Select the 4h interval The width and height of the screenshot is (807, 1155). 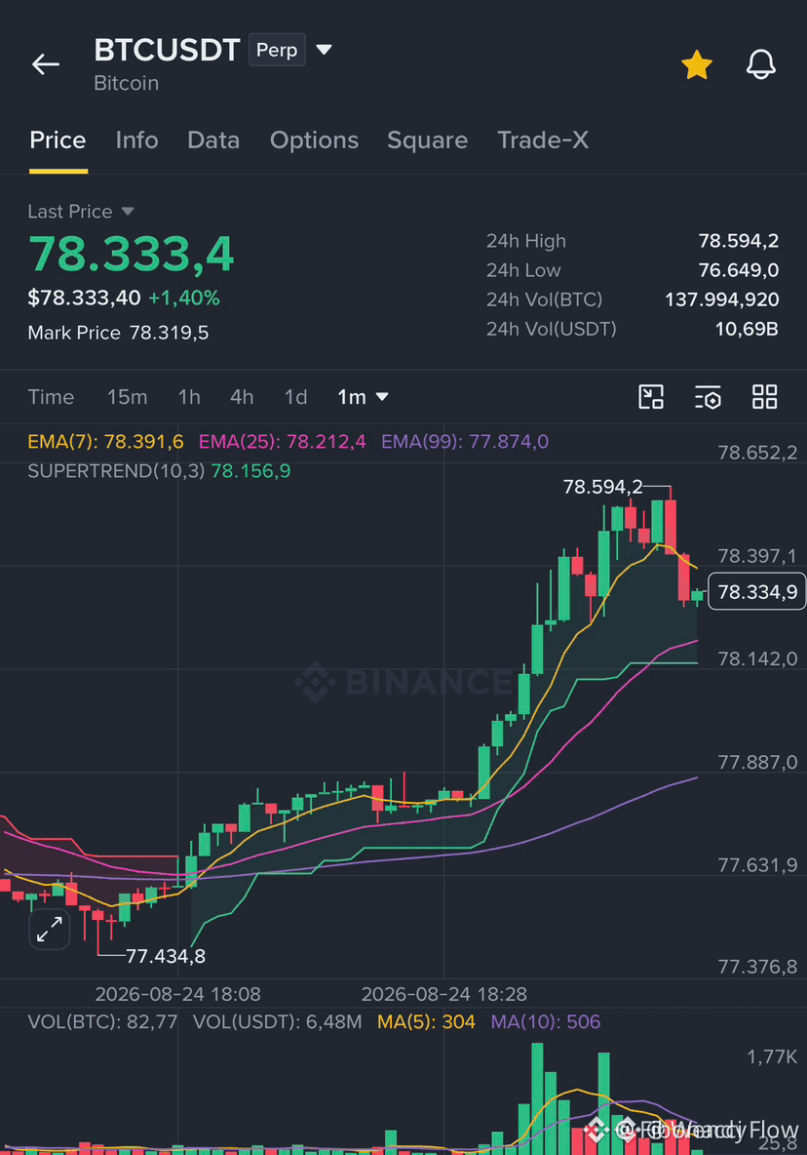(x=242, y=397)
